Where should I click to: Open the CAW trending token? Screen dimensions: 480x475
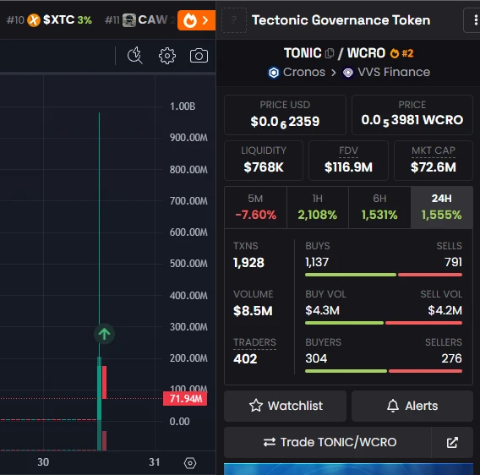click(x=140, y=20)
